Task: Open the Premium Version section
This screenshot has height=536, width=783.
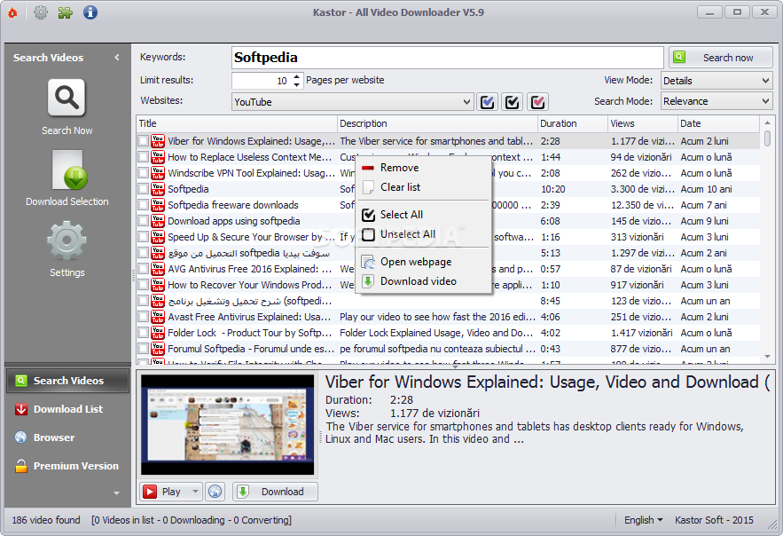Action: click(x=68, y=466)
